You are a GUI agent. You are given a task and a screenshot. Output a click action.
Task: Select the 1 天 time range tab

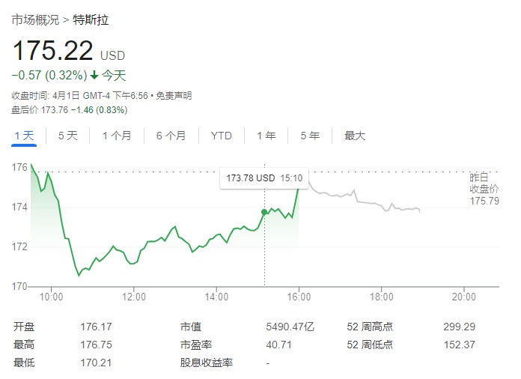[24, 136]
